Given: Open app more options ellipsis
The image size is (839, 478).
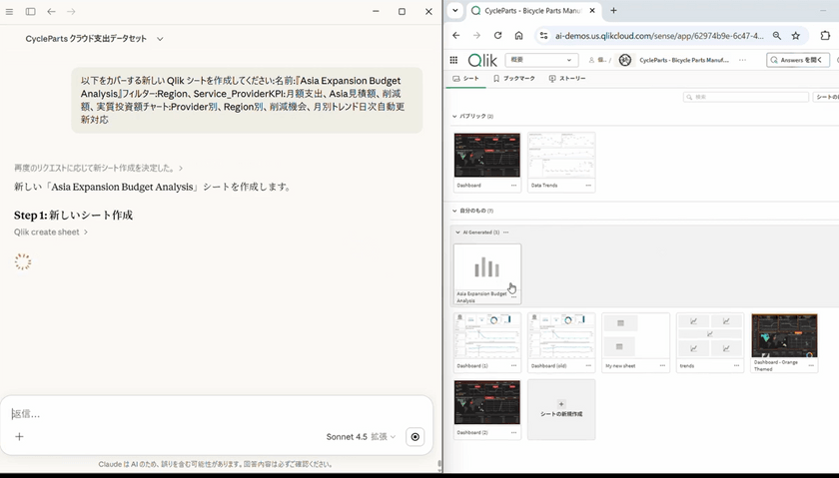Looking at the screenshot, I should pos(743,60).
